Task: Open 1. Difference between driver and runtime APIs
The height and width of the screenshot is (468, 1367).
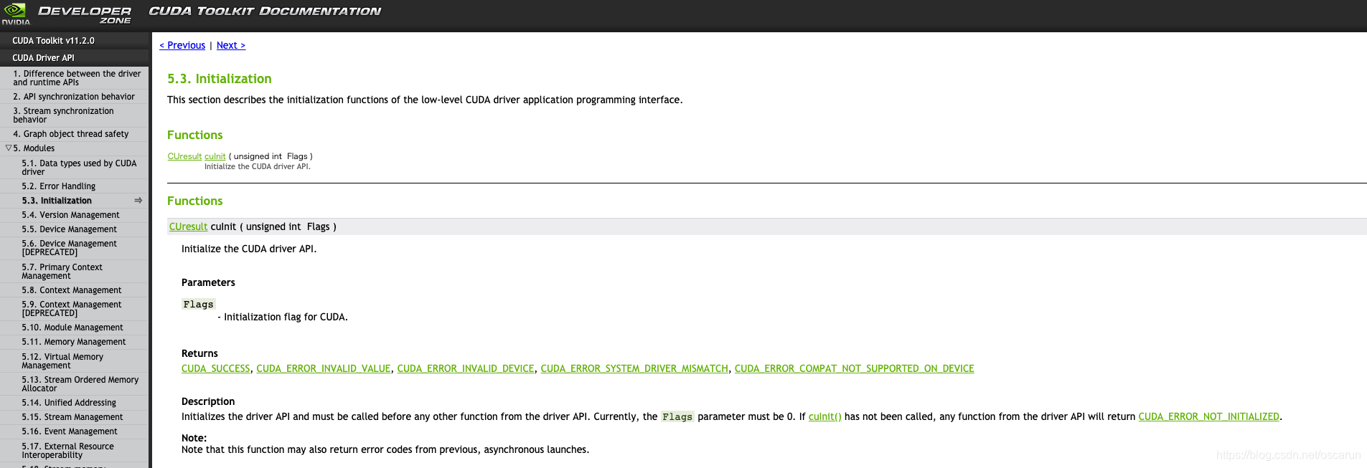Action: tap(77, 78)
